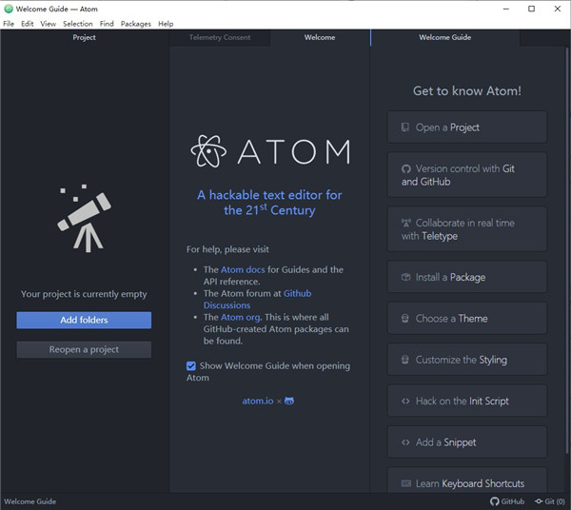Click the paint bucket icon on Choose a Theme
Viewport: 571px width, 510px height.
tap(405, 319)
